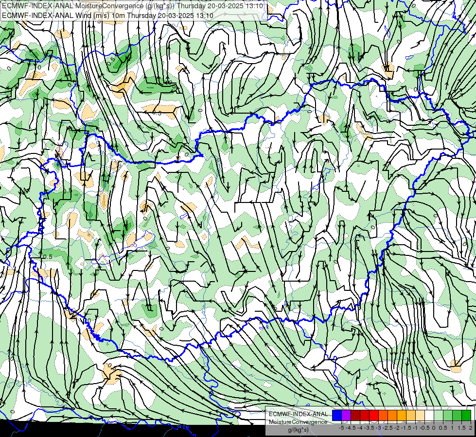Viewport: 476px width, 437px height.
Task: Pick the pale beige swatch between -1 and -0.5
Action: (420, 415)
